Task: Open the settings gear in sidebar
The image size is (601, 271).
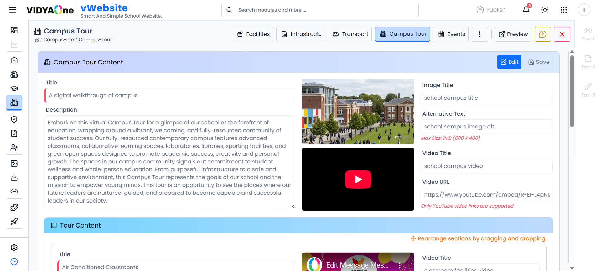Action: coord(14,248)
